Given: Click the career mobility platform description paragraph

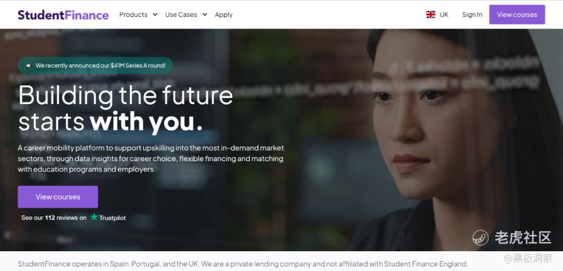Looking at the screenshot, I should pyautogui.click(x=151, y=159).
